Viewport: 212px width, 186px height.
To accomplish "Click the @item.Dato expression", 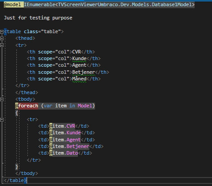I will [x=64, y=153].
